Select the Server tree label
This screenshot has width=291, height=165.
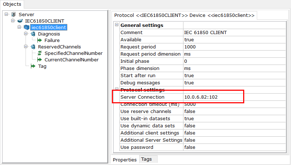tap(26, 14)
